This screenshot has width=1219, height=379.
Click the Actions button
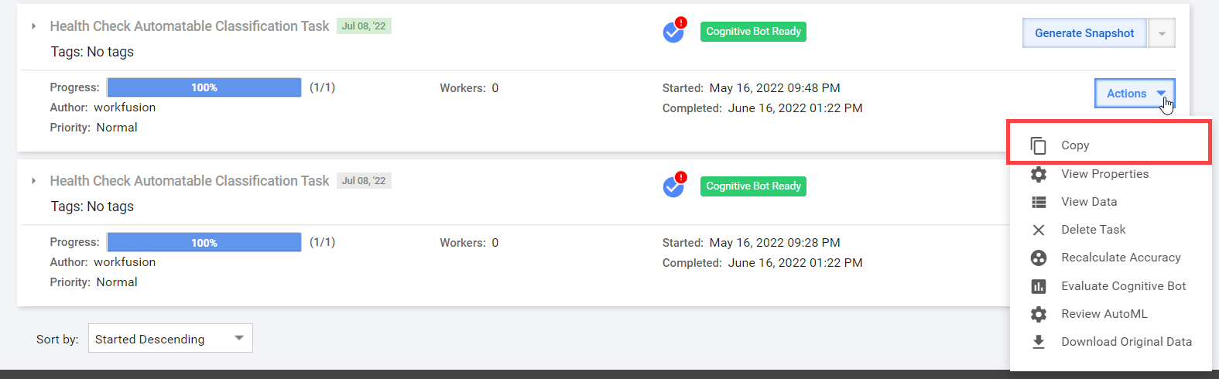(1135, 94)
